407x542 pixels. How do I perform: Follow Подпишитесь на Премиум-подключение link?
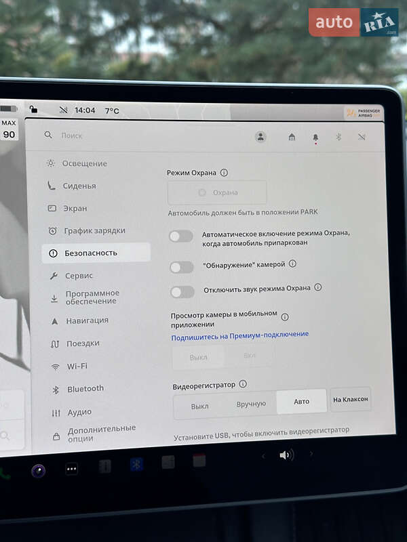[x=239, y=335]
